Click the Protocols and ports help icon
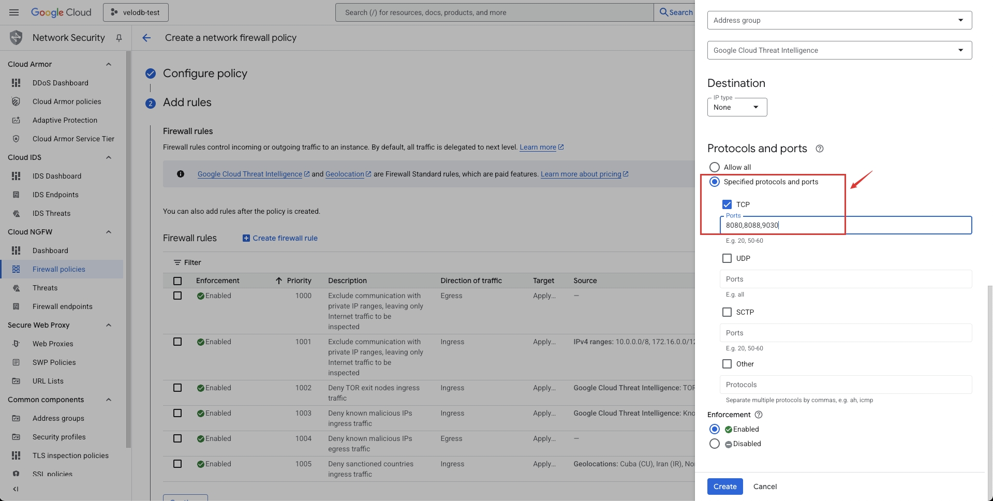 (x=819, y=149)
